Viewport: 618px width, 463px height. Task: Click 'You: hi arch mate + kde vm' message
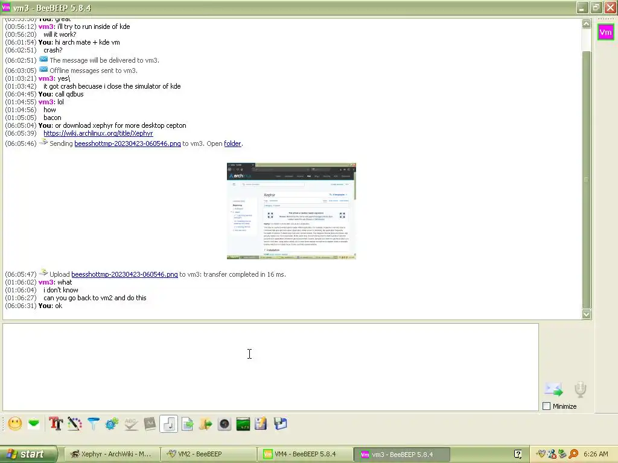pyautogui.click(x=79, y=42)
